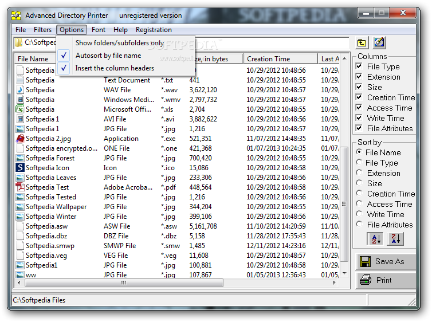Click the AVI file icon for Softpedia 1
The width and height of the screenshot is (432, 322).
20,119
